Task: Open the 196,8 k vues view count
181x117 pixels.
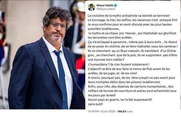Action: pyautogui.click(x=125, y=111)
